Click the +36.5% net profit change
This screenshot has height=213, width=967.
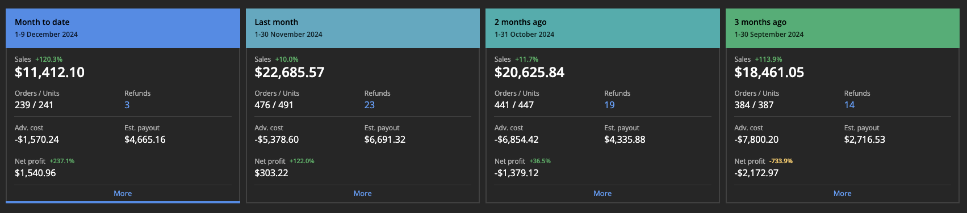click(x=540, y=161)
